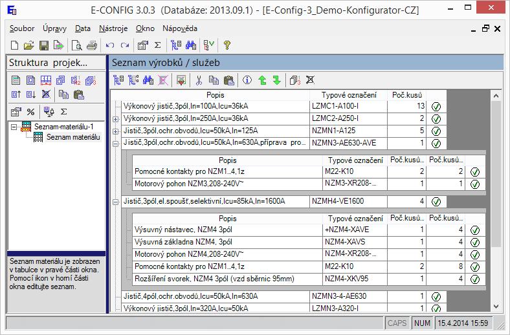The width and height of the screenshot is (510, 335).
Task: Undo with the left curved arrow
Action: [109, 45]
